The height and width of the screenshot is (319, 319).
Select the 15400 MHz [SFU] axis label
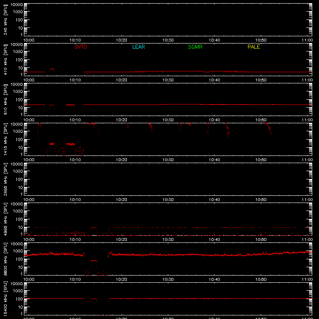click(x=5, y=299)
